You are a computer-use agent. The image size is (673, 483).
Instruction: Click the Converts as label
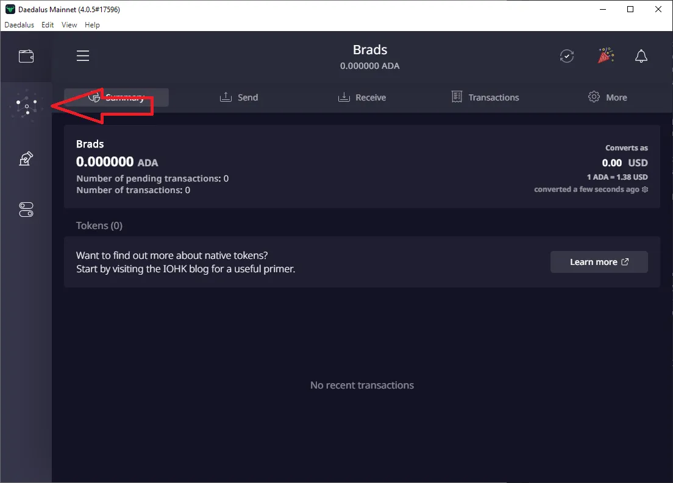click(x=627, y=148)
